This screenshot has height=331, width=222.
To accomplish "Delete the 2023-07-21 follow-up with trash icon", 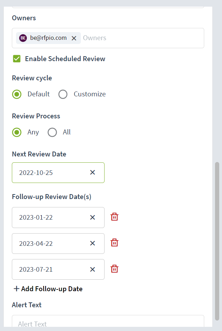I will coord(114,269).
